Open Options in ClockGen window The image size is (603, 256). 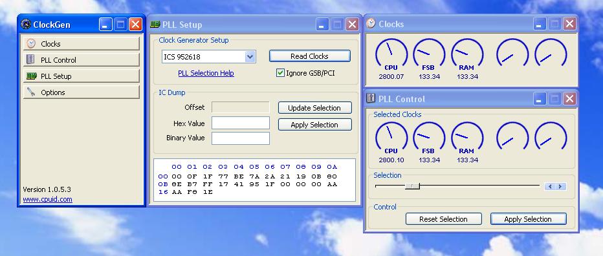click(81, 92)
